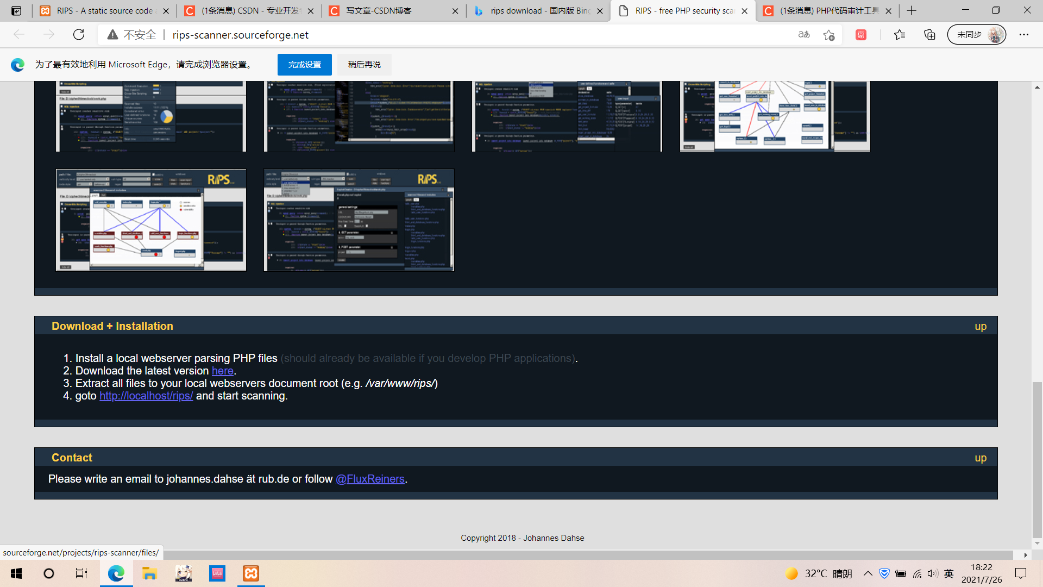Open the Collections icon

tap(929, 35)
